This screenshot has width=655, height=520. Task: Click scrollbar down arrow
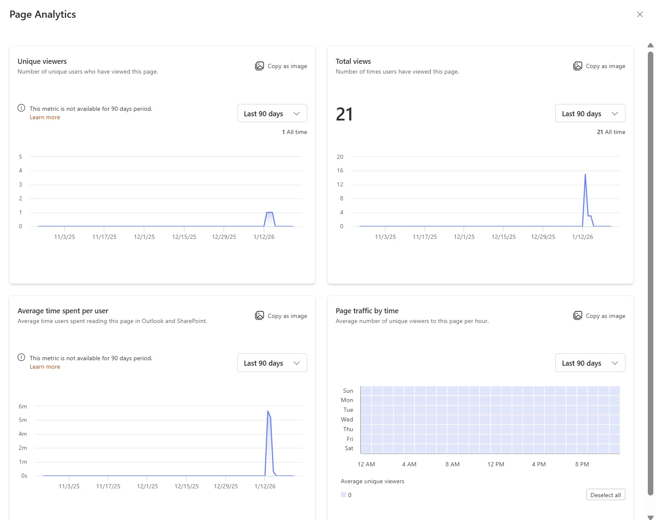[650, 517]
